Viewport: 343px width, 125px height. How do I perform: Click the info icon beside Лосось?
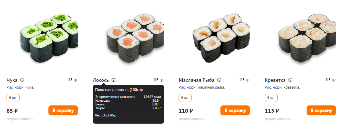point(113,80)
